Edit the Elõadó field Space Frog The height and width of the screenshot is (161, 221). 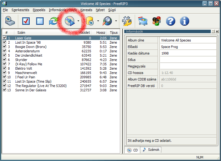pyautogui.click(x=188, y=47)
